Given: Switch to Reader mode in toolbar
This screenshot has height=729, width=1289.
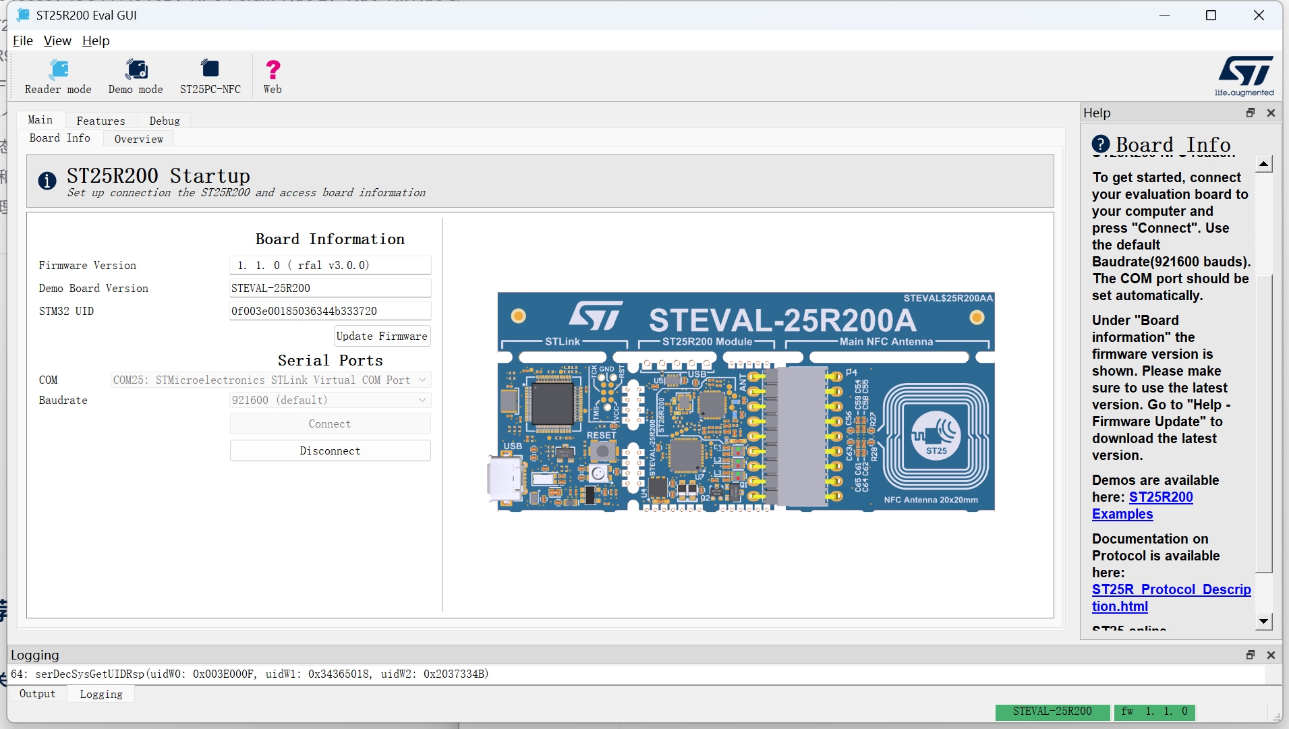Looking at the screenshot, I should point(58,77).
